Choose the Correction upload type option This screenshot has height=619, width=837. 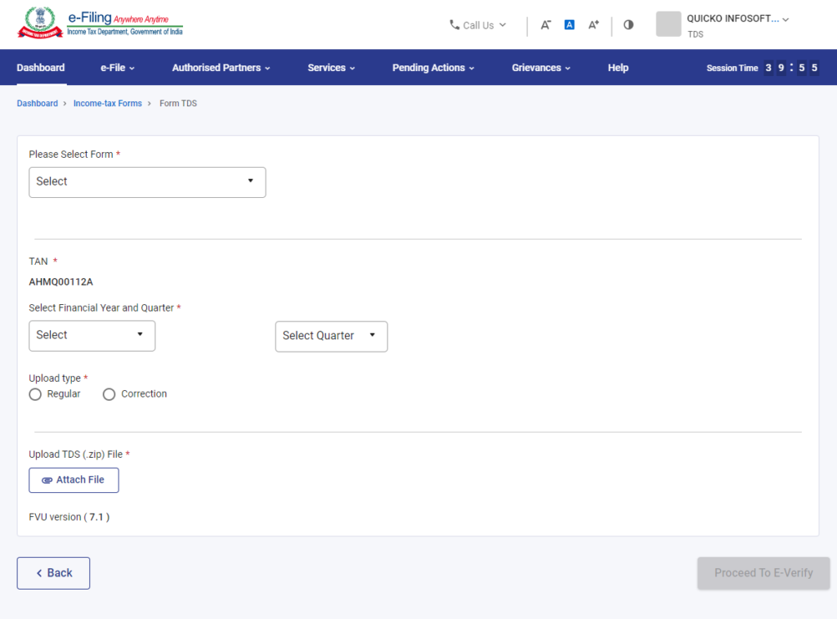[110, 394]
